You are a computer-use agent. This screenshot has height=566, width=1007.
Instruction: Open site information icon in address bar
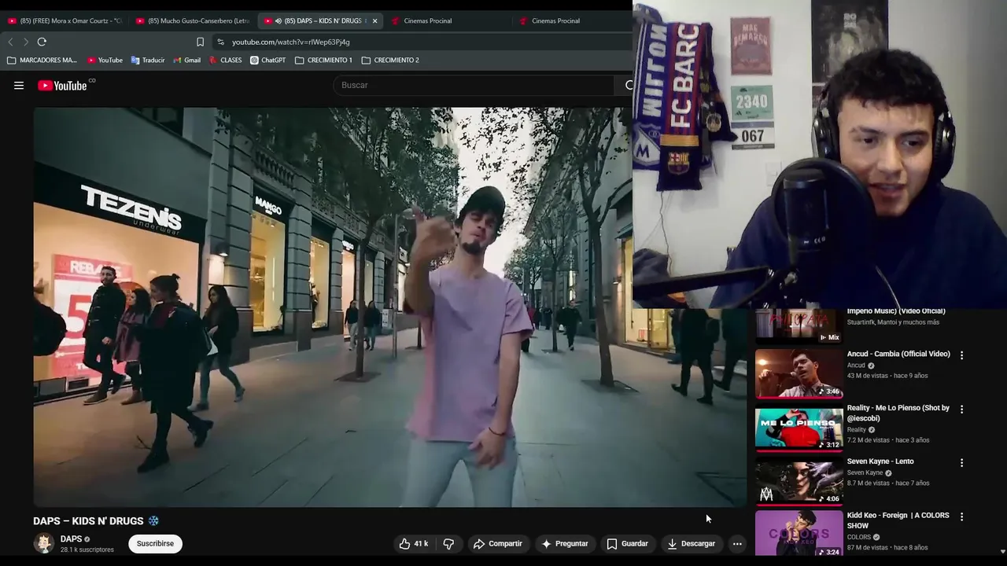[x=220, y=42]
